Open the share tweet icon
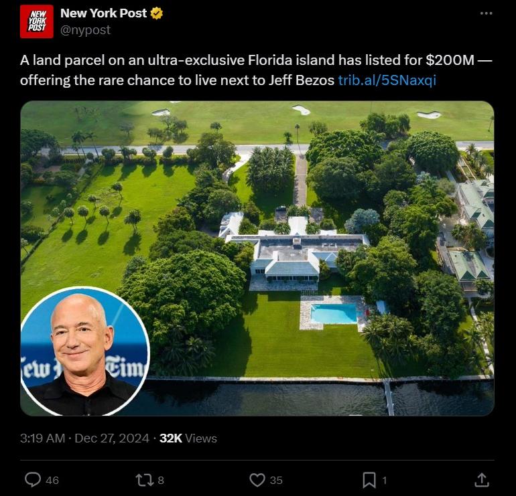 (481, 480)
